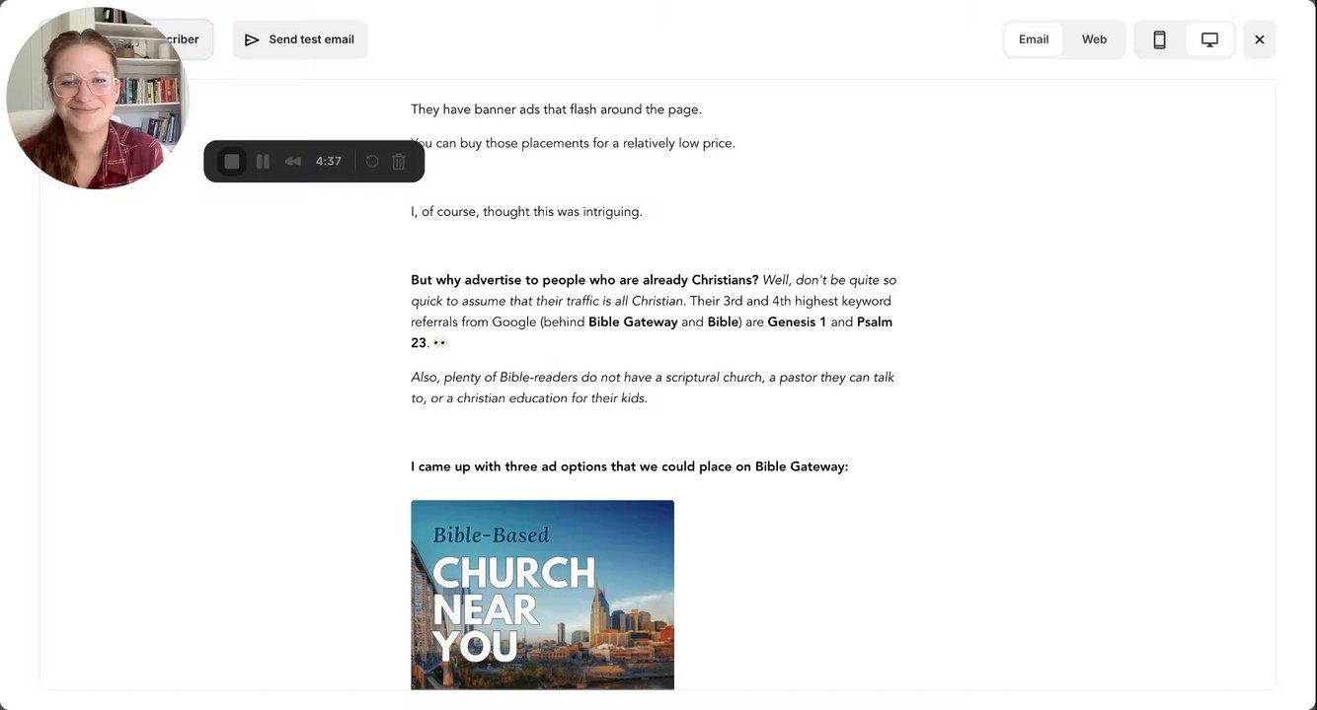Click the "three ad options" bold line
The image size is (1317, 710).
(629, 466)
